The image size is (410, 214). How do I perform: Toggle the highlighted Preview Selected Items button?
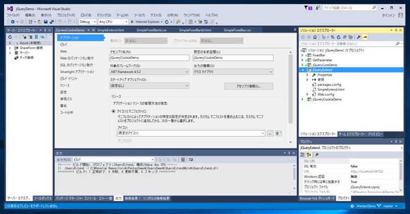tap(365, 37)
